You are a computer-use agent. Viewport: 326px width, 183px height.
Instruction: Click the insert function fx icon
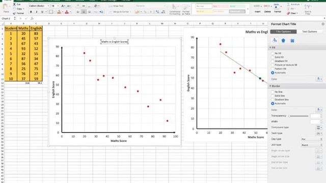pos(32,18)
